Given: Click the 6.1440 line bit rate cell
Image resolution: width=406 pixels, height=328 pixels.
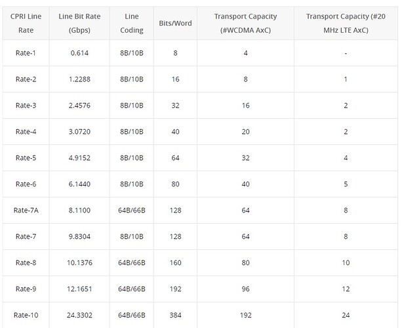Looking at the screenshot, I should point(79,184).
